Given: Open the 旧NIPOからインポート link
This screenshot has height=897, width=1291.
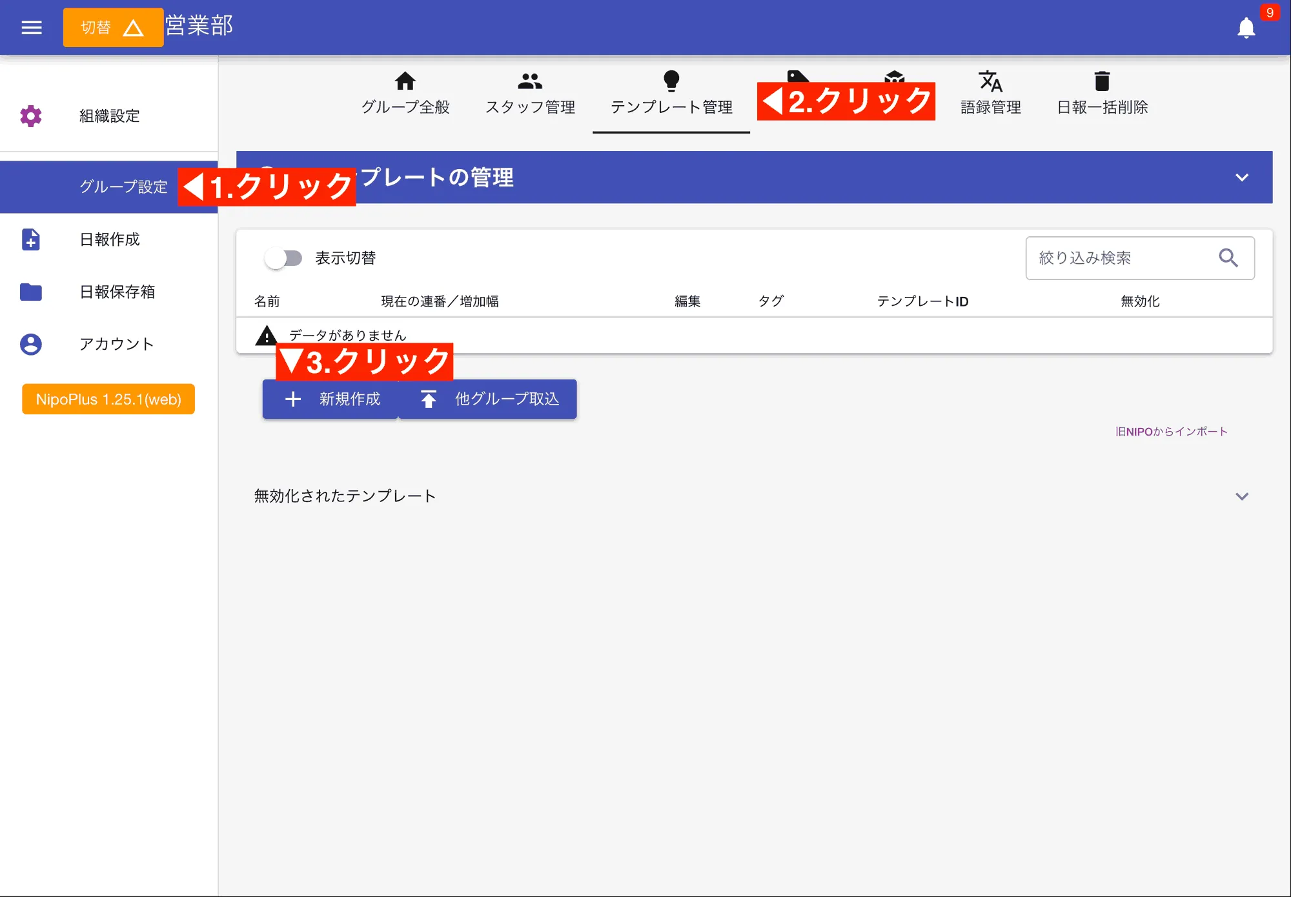Looking at the screenshot, I should [x=1171, y=431].
